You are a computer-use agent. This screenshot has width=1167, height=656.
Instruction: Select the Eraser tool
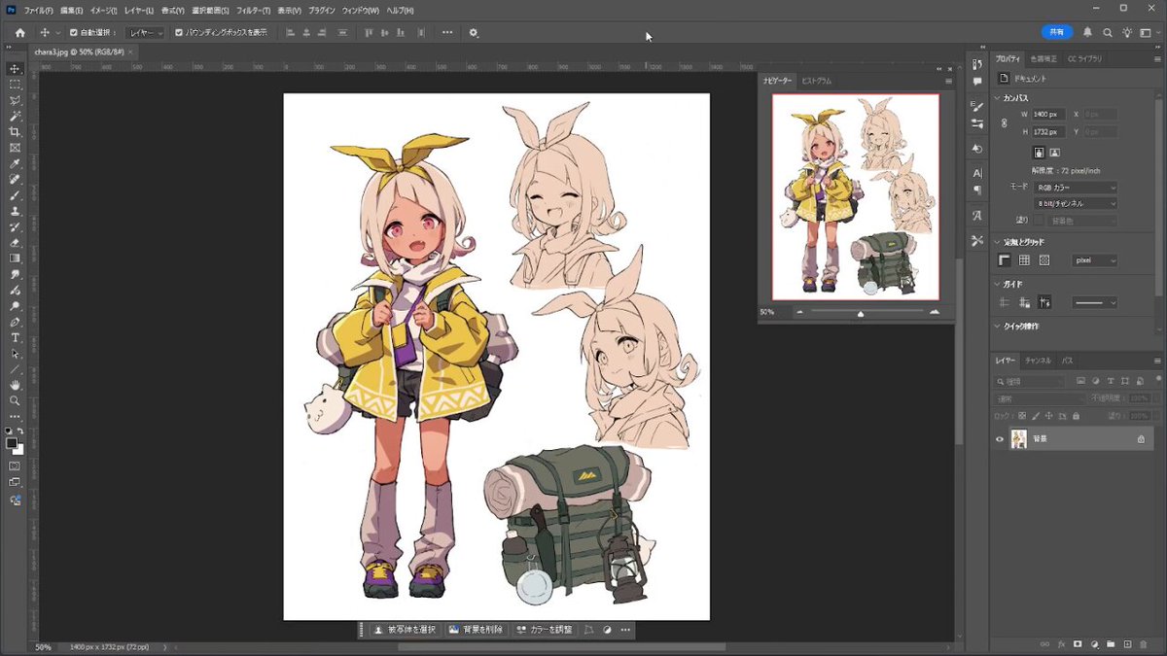(15, 243)
